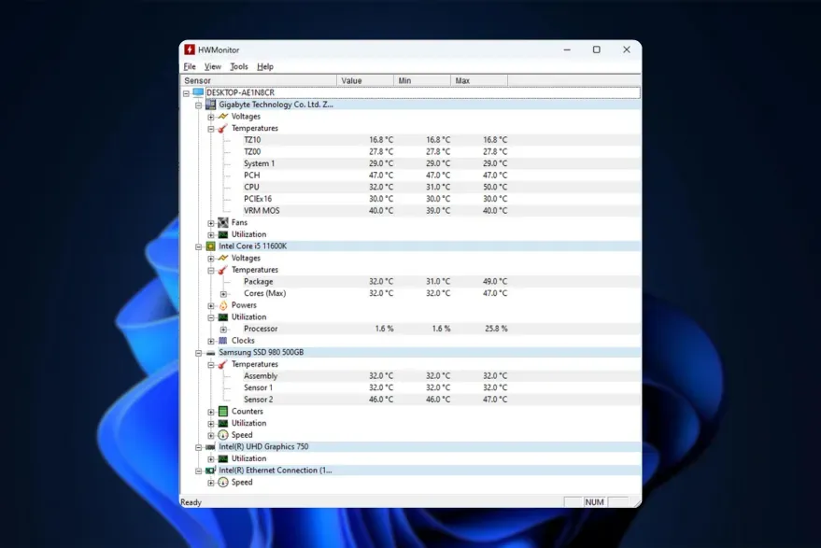Click the Powers flame icon under Intel Core
Screen dimensions: 821x548
(x=224, y=304)
